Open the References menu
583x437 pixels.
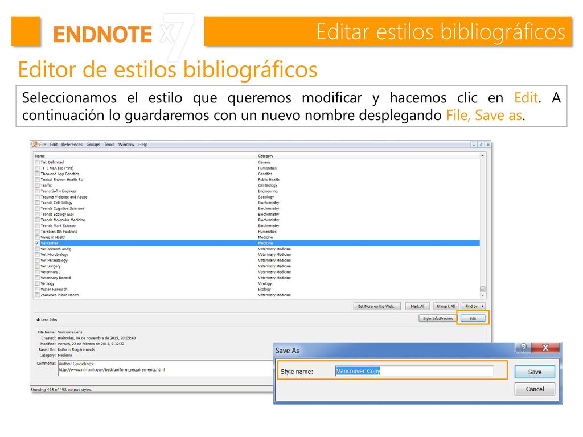pyautogui.click(x=72, y=145)
